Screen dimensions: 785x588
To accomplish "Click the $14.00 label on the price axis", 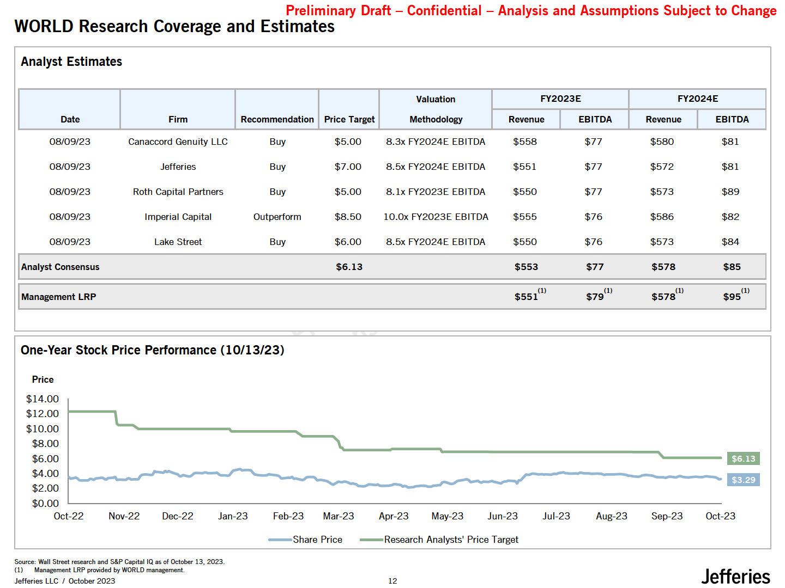I will (x=43, y=399).
